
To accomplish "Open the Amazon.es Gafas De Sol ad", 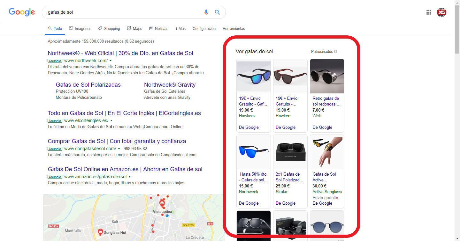I will point(125,169).
